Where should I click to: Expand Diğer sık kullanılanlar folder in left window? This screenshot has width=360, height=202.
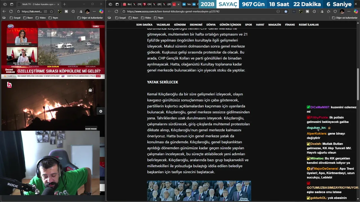click(90, 18)
